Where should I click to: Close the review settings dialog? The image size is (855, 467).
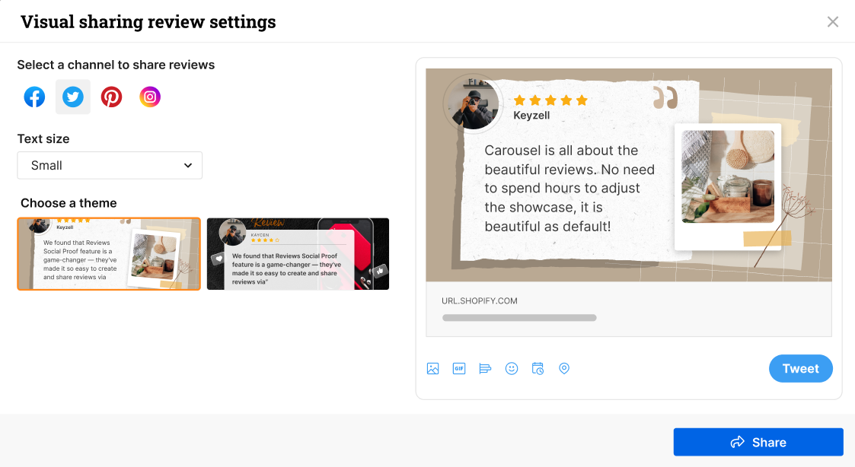point(832,21)
